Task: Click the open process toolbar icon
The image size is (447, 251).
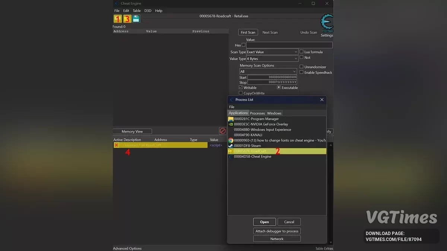Action: 118,19
